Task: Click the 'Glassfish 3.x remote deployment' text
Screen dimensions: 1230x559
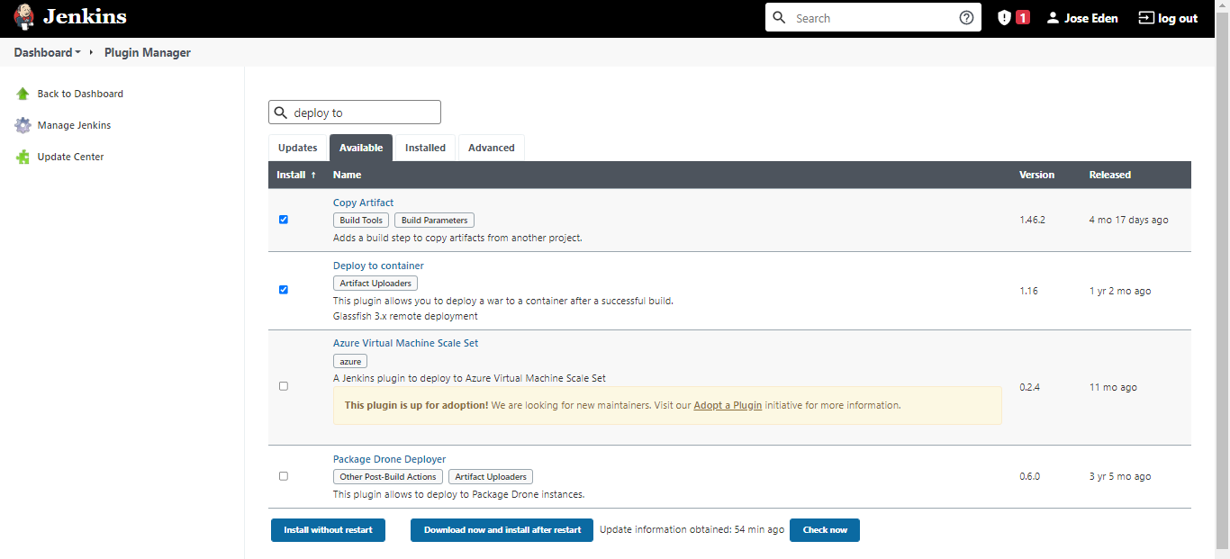Action: pyautogui.click(x=405, y=316)
